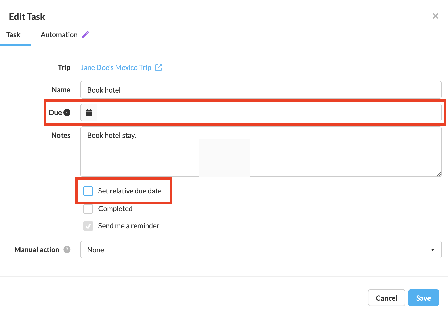Click the info icon next to Due

(67, 112)
